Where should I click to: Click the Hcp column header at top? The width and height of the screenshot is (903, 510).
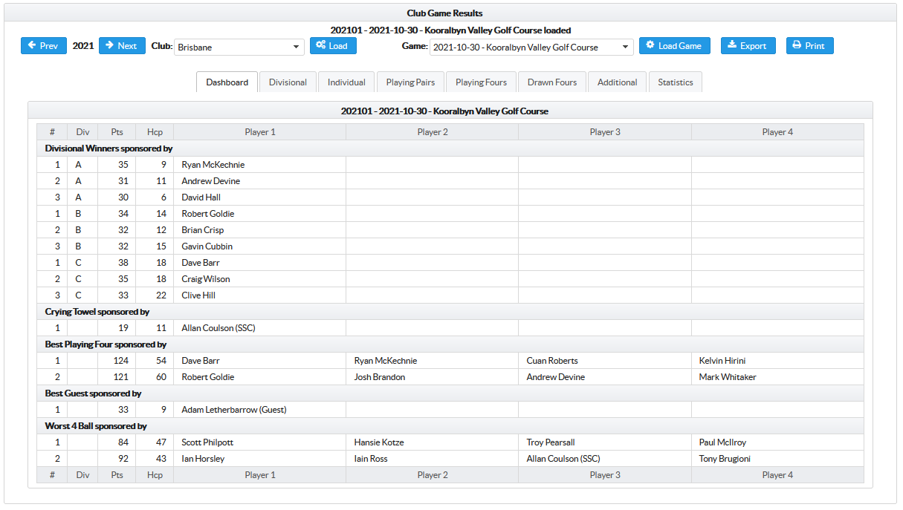155,132
